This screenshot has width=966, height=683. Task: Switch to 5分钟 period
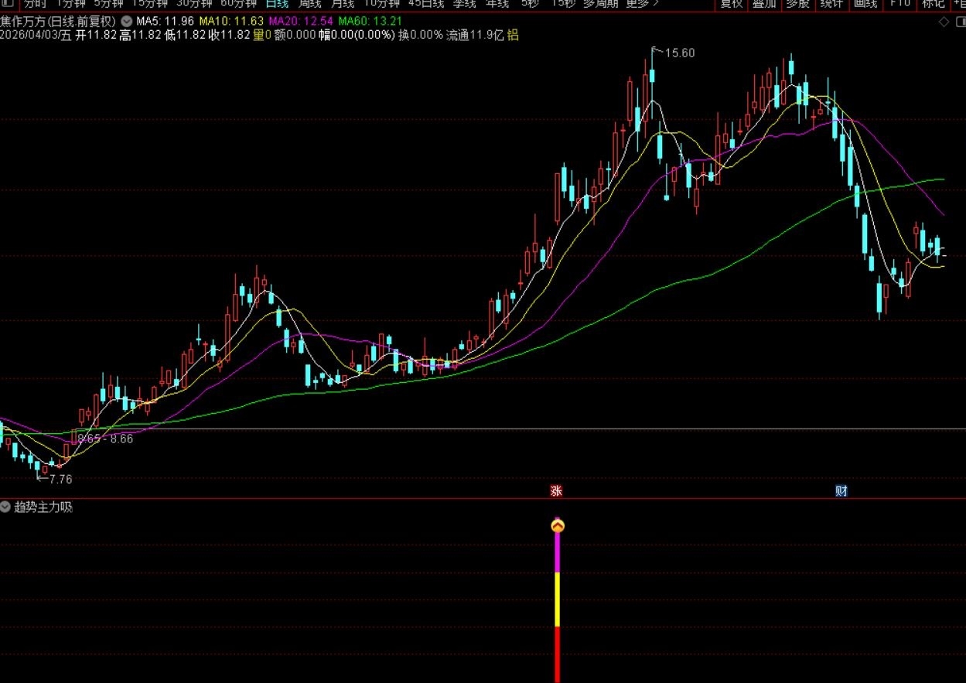click(108, 4)
